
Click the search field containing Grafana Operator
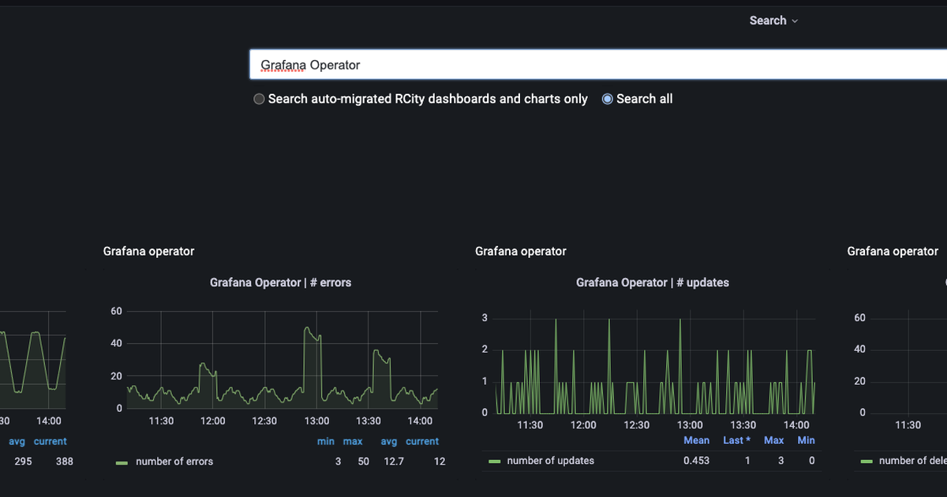[x=598, y=65]
